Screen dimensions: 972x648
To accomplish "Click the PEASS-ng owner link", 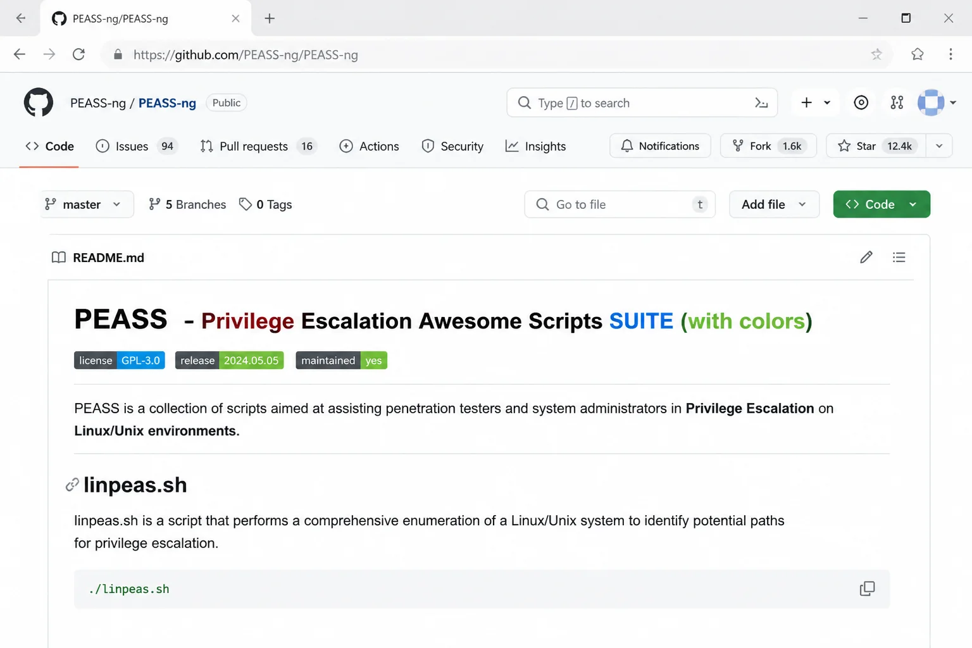I will [98, 103].
